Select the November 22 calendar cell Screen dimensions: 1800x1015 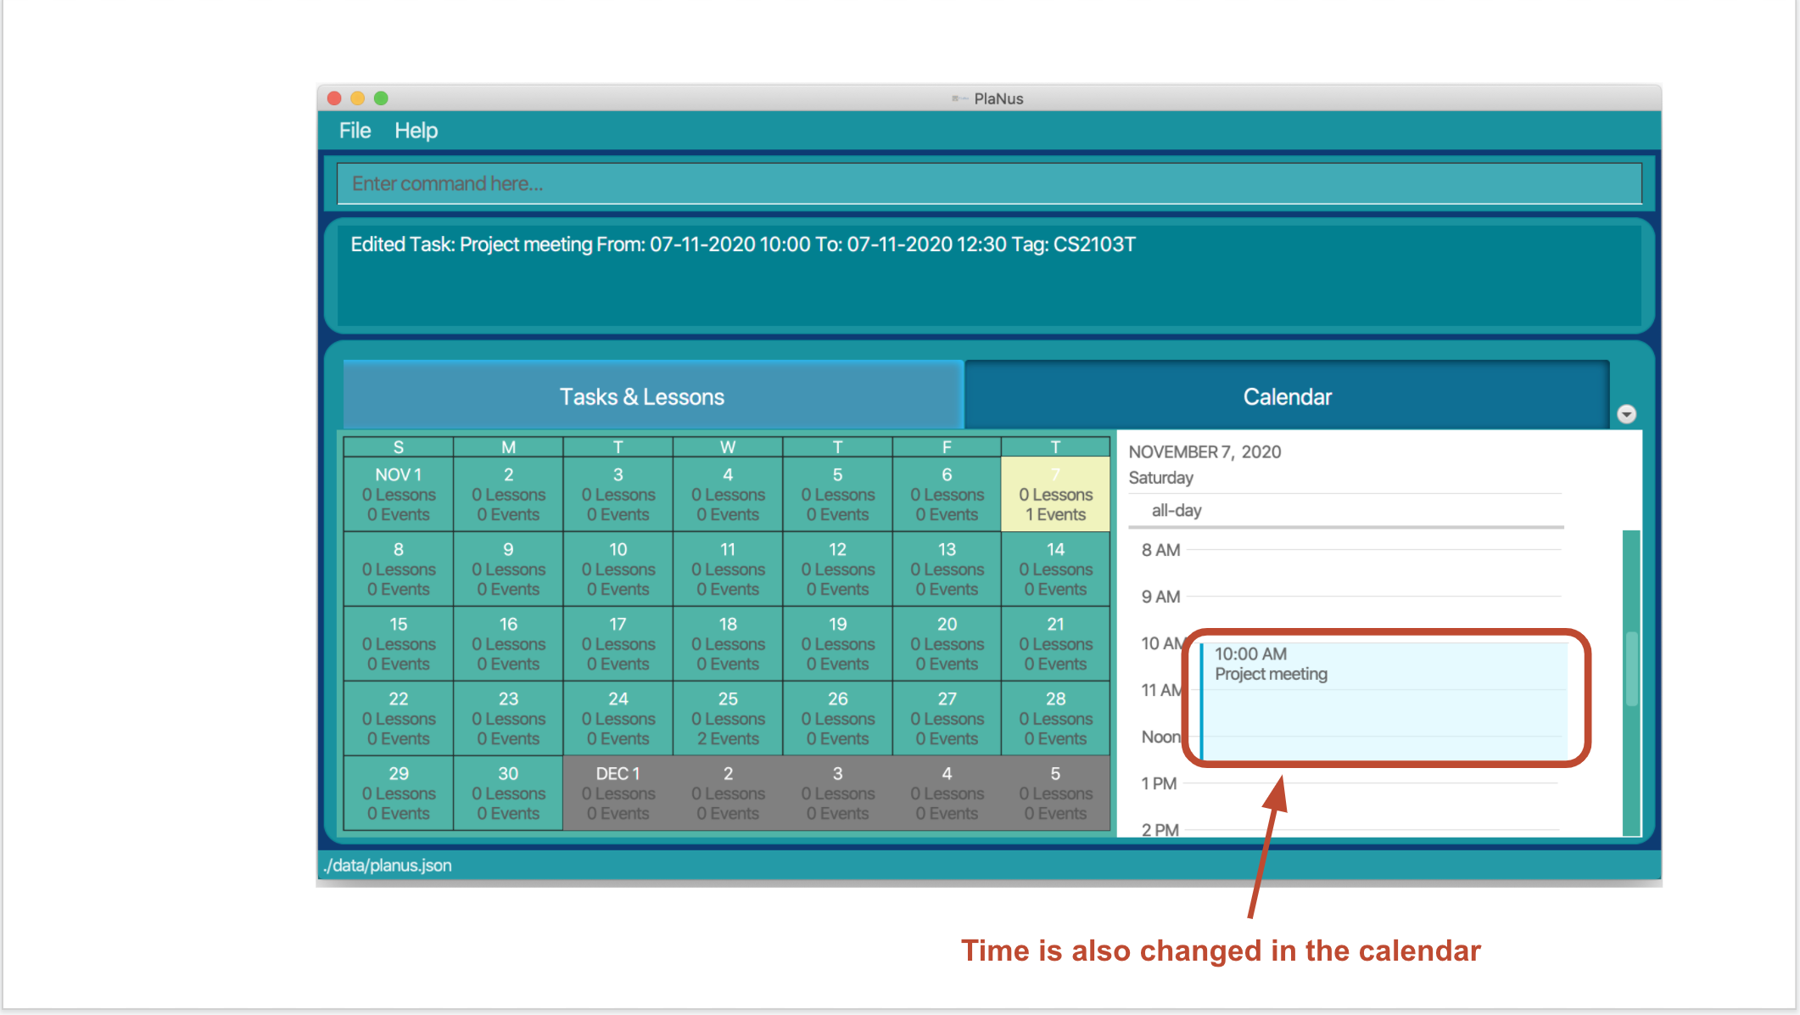click(399, 718)
